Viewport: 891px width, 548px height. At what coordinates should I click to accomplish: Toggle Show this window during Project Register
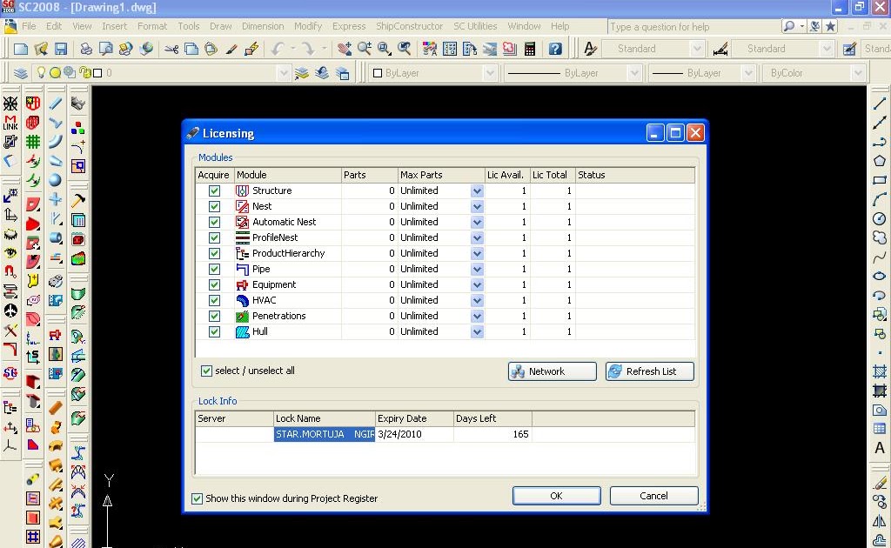[x=197, y=498]
